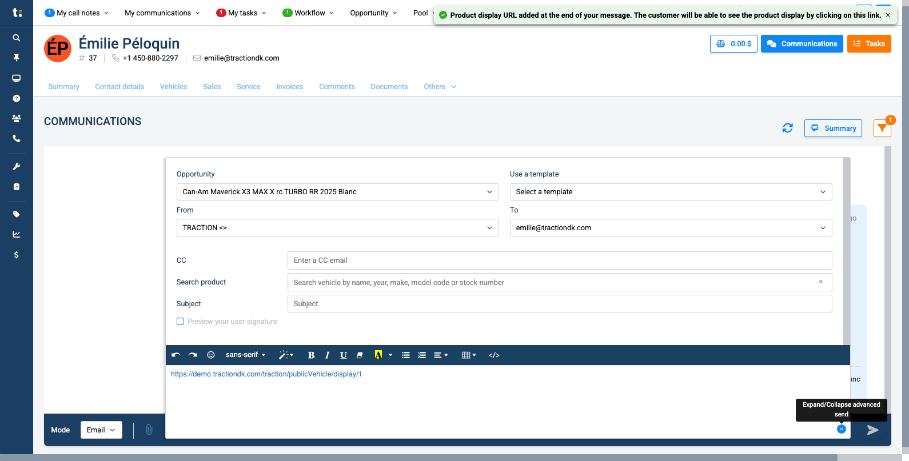Open the orange filter icon

(x=882, y=129)
